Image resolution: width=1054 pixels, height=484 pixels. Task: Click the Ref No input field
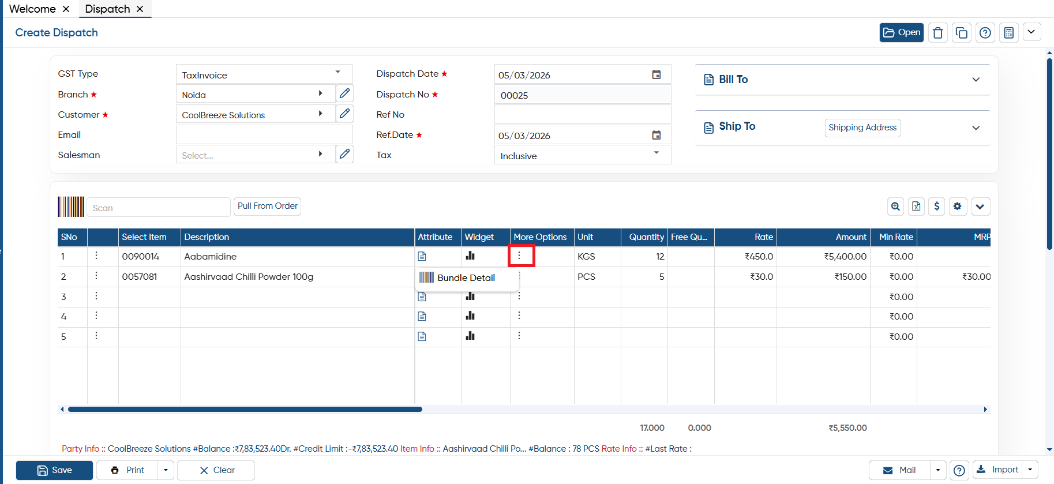point(583,115)
